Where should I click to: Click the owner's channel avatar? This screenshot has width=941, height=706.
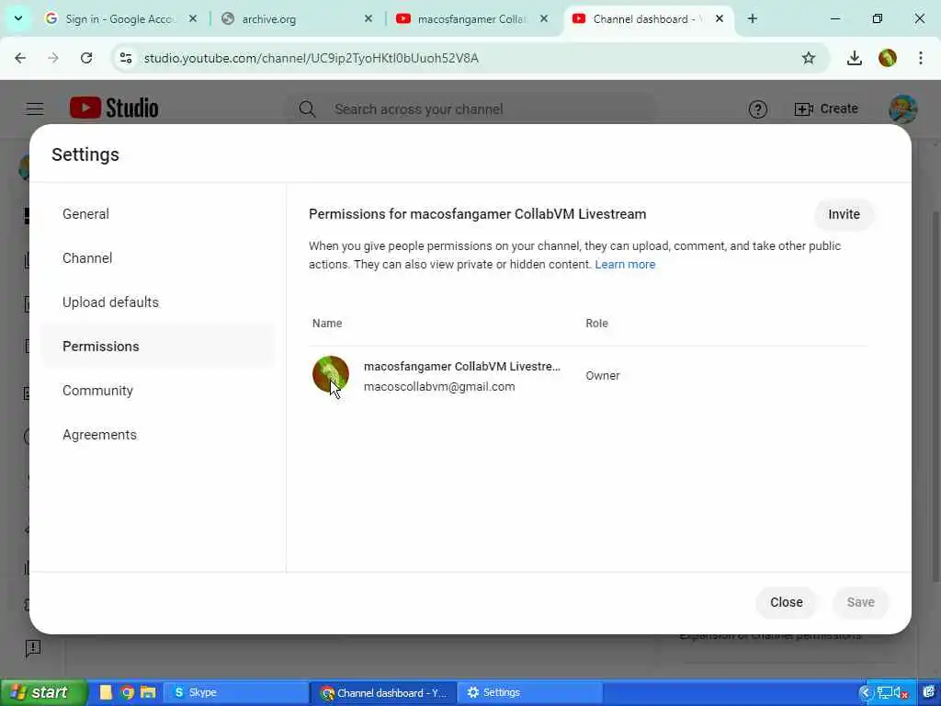(331, 374)
